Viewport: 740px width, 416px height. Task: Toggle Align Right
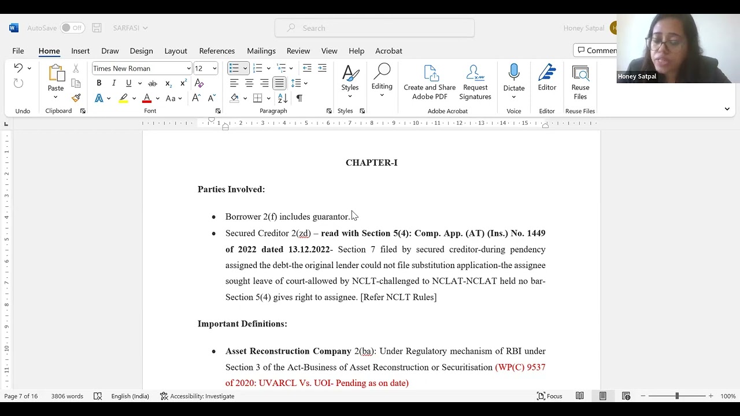point(264,83)
